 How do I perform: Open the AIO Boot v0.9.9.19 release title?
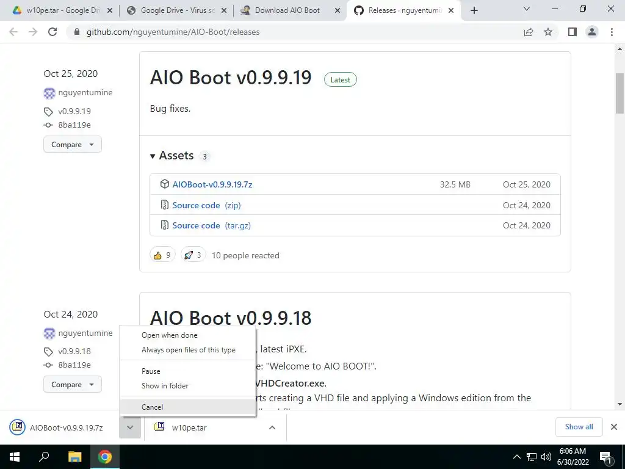[230, 78]
